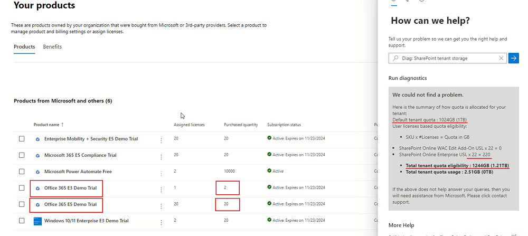The image size is (528, 236).
Task: Click purchased quantity '20' for Office 365 E5
Action: (x=226, y=204)
